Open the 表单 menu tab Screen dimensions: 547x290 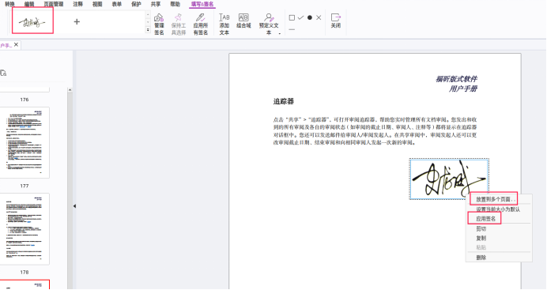(x=117, y=4)
